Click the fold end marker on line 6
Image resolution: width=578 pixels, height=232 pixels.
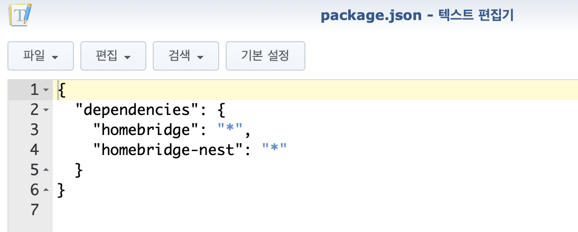click(x=46, y=190)
